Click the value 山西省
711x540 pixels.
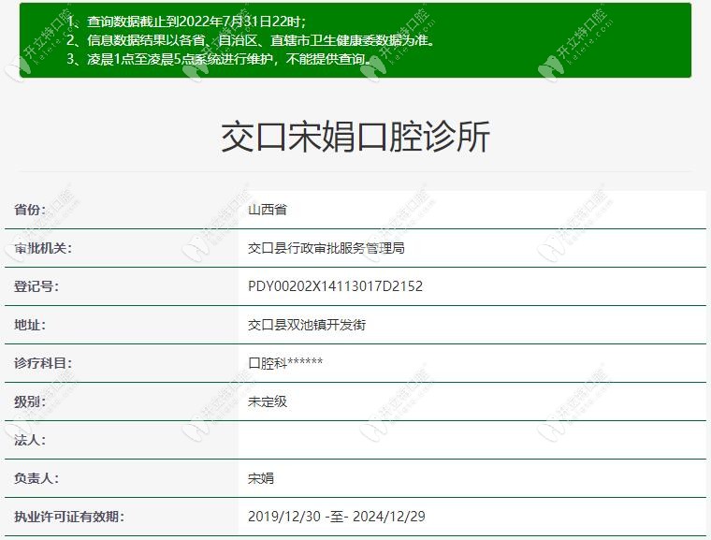[268, 210]
